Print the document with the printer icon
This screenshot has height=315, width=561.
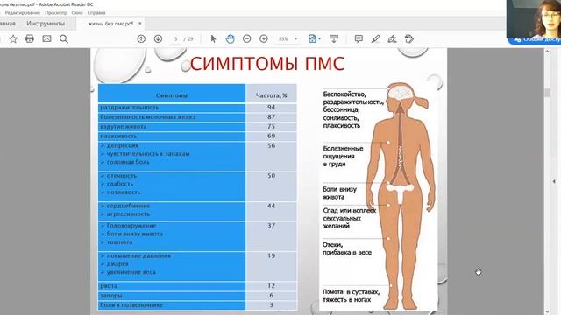(x=30, y=38)
